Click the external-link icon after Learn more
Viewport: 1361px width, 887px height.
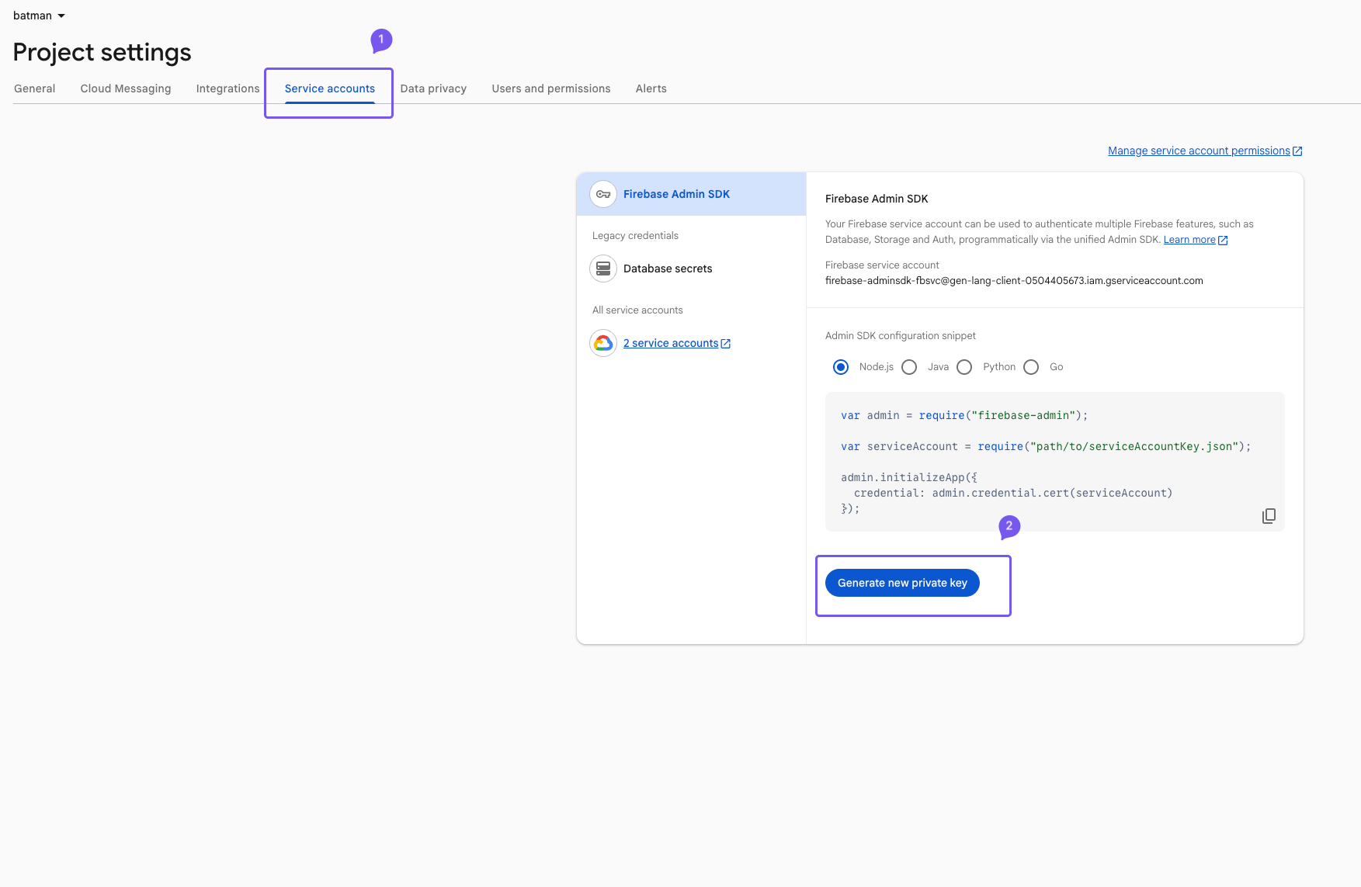click(x=1223, y=241)
